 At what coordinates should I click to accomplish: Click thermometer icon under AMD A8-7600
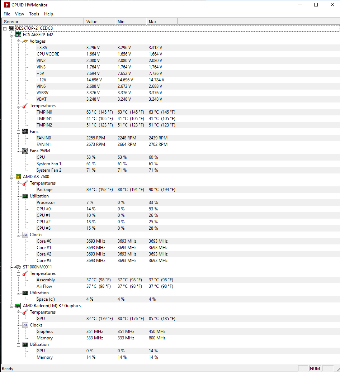[x=25, y=183]
